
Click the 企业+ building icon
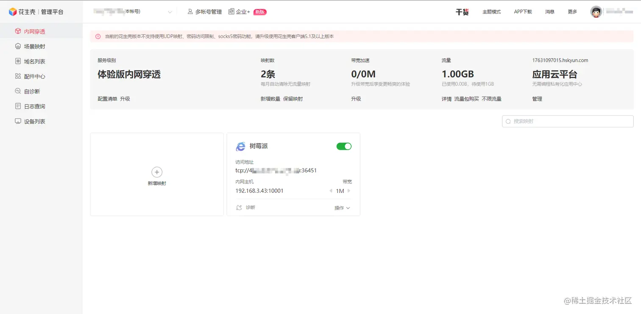coord(231,11)
